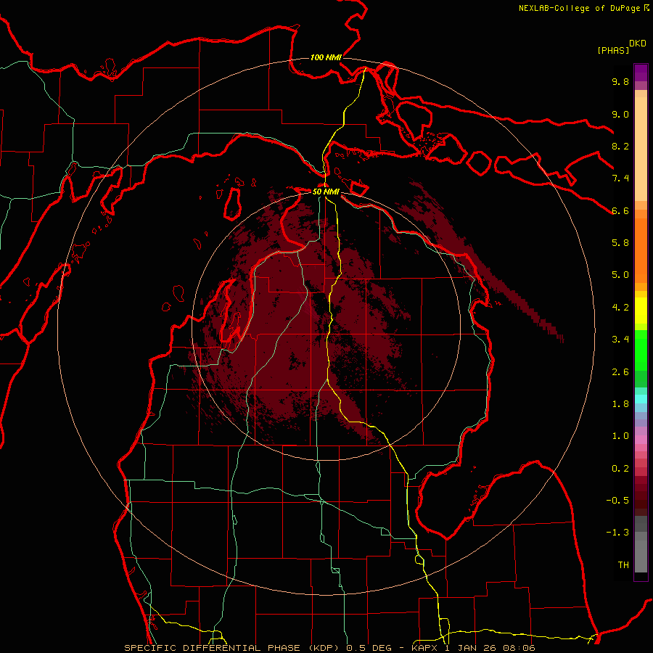653x653 pixels.
Task: Click the -0.5 legend value
Action: click(617, 501)
